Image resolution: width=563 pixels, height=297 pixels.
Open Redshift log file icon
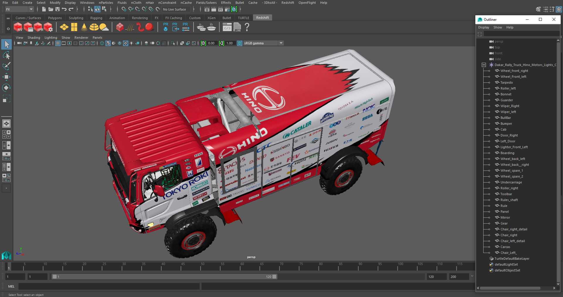[x=237, y=27]
